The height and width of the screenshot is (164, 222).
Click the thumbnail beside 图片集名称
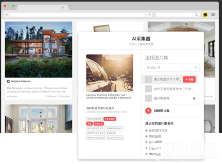coord(148,98)
